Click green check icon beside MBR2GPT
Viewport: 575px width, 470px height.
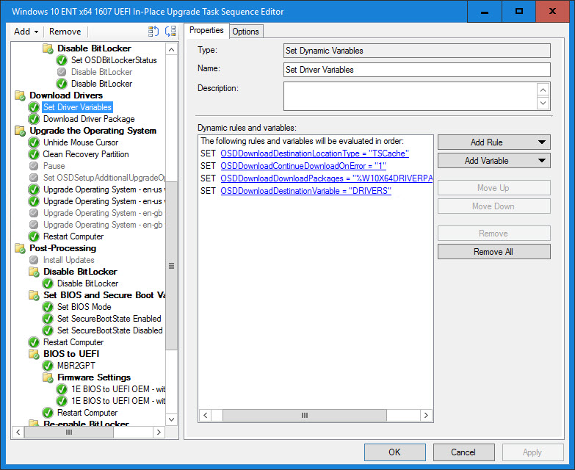tap(48, 366)
